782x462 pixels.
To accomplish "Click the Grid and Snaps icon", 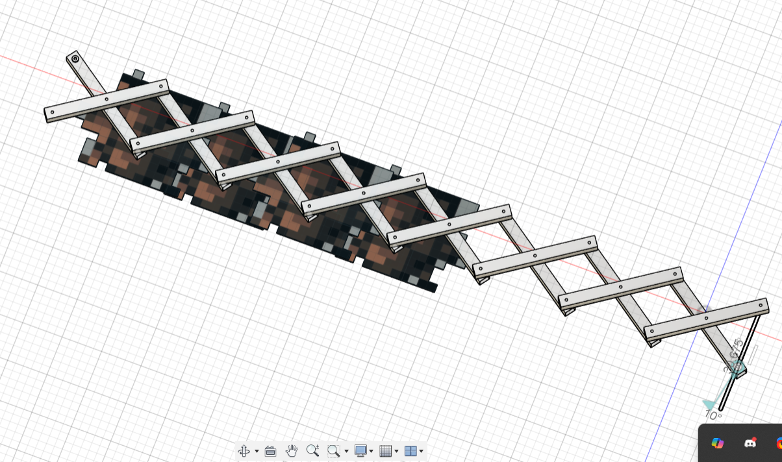I will coord(386,451).
